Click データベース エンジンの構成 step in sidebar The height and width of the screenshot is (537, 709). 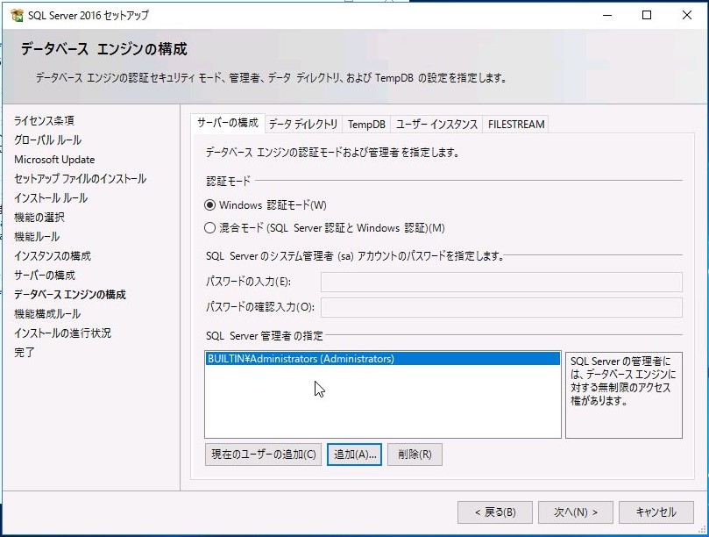69,295
